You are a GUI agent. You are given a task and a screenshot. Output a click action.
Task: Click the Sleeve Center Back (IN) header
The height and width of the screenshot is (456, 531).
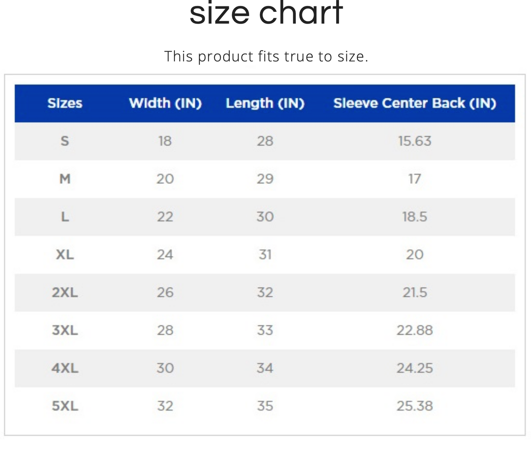pyautogui.click(x=415, y=103)
